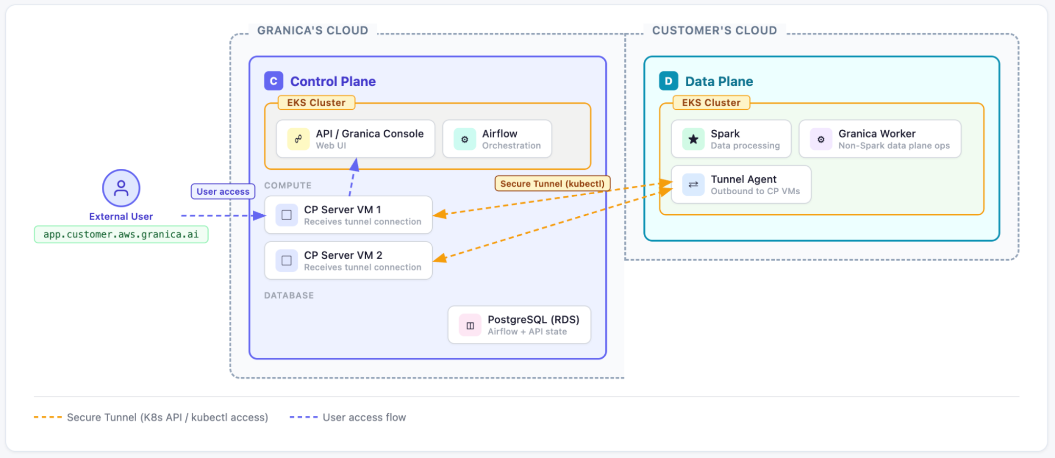
Task: Click the COMPUTE section label
Action: 288,186
